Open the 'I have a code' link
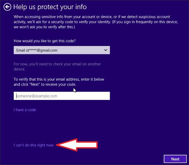The width and height of the screenshot is (189, 165). [x=25, y=110]
